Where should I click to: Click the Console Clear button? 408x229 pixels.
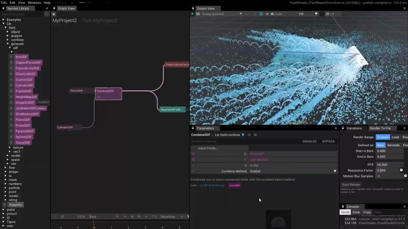tap(356, 212)
